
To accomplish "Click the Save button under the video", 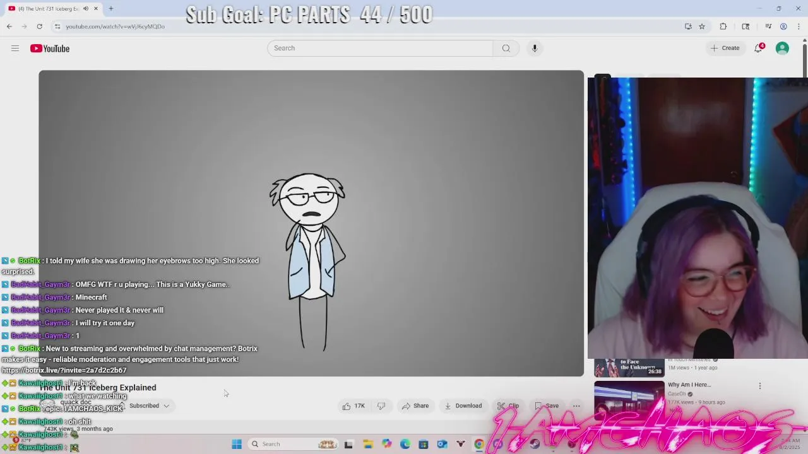I will pyautogui.click(x=547, y=405).
